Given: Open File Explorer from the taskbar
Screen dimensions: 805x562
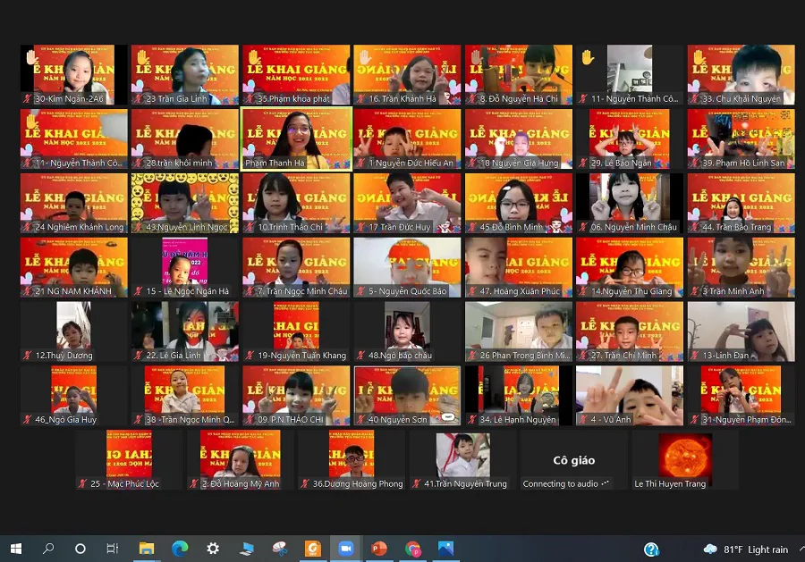Looking at the screenshot, I should (x=147, y=549).
